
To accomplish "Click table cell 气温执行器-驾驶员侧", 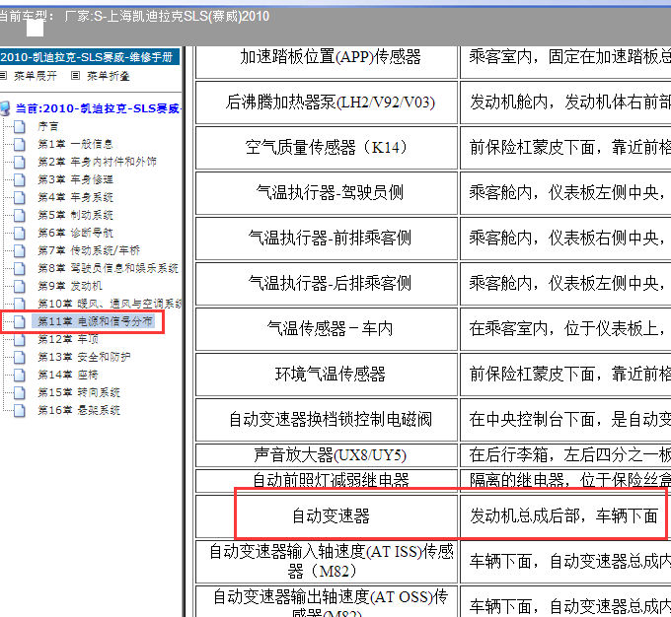I will [x=327, y=193].
